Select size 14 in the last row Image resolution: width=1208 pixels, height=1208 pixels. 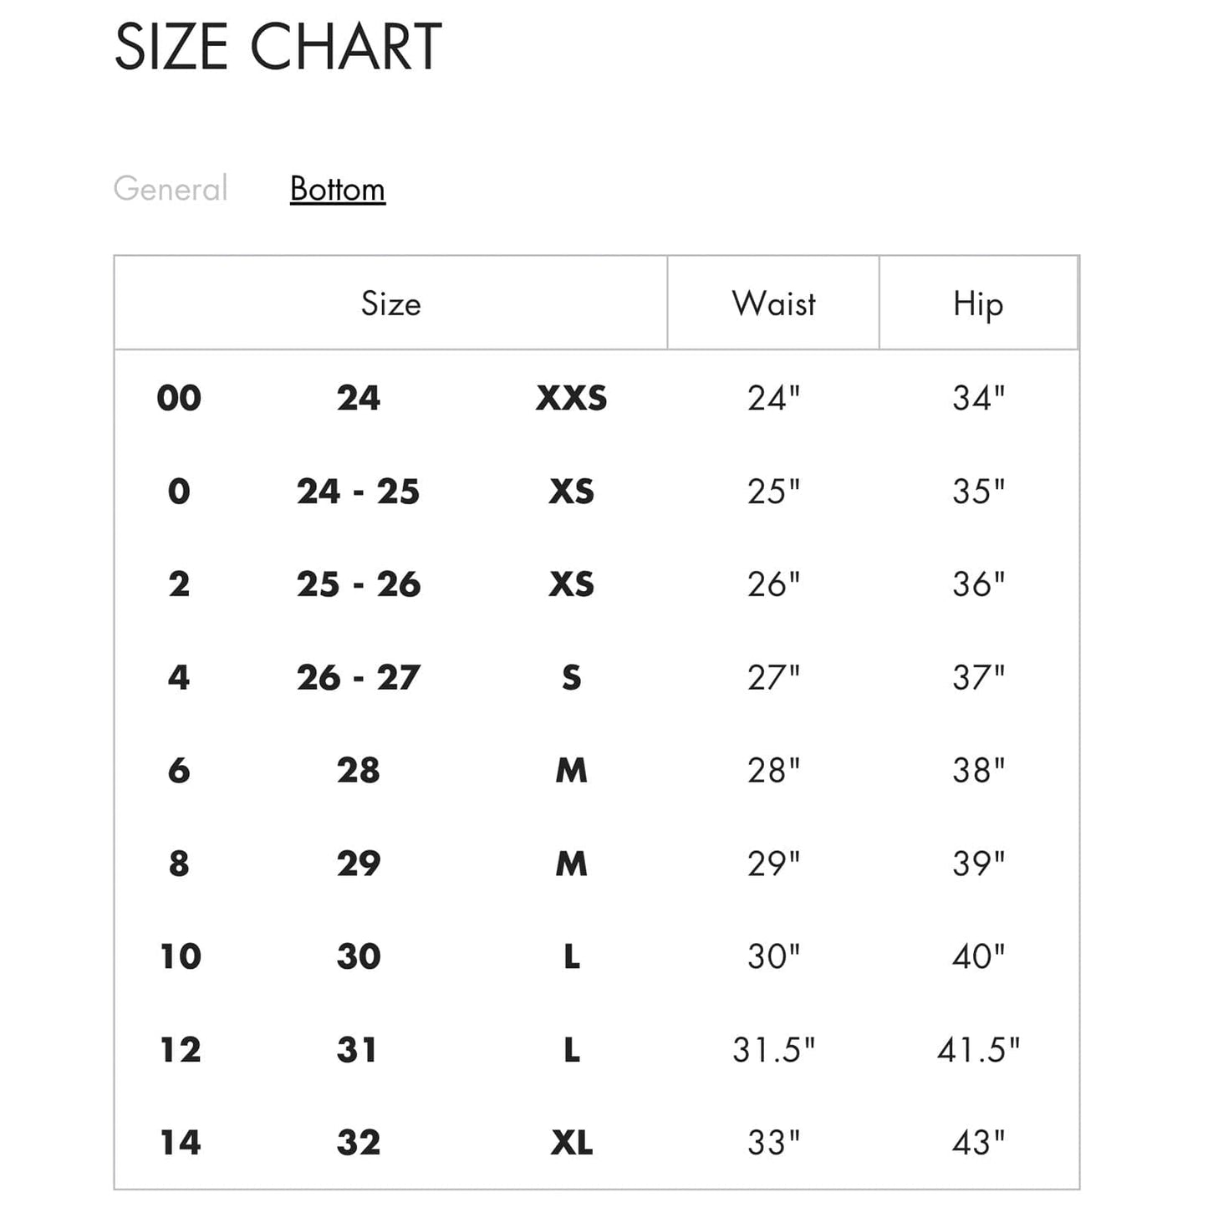[x=181, y=1142]
